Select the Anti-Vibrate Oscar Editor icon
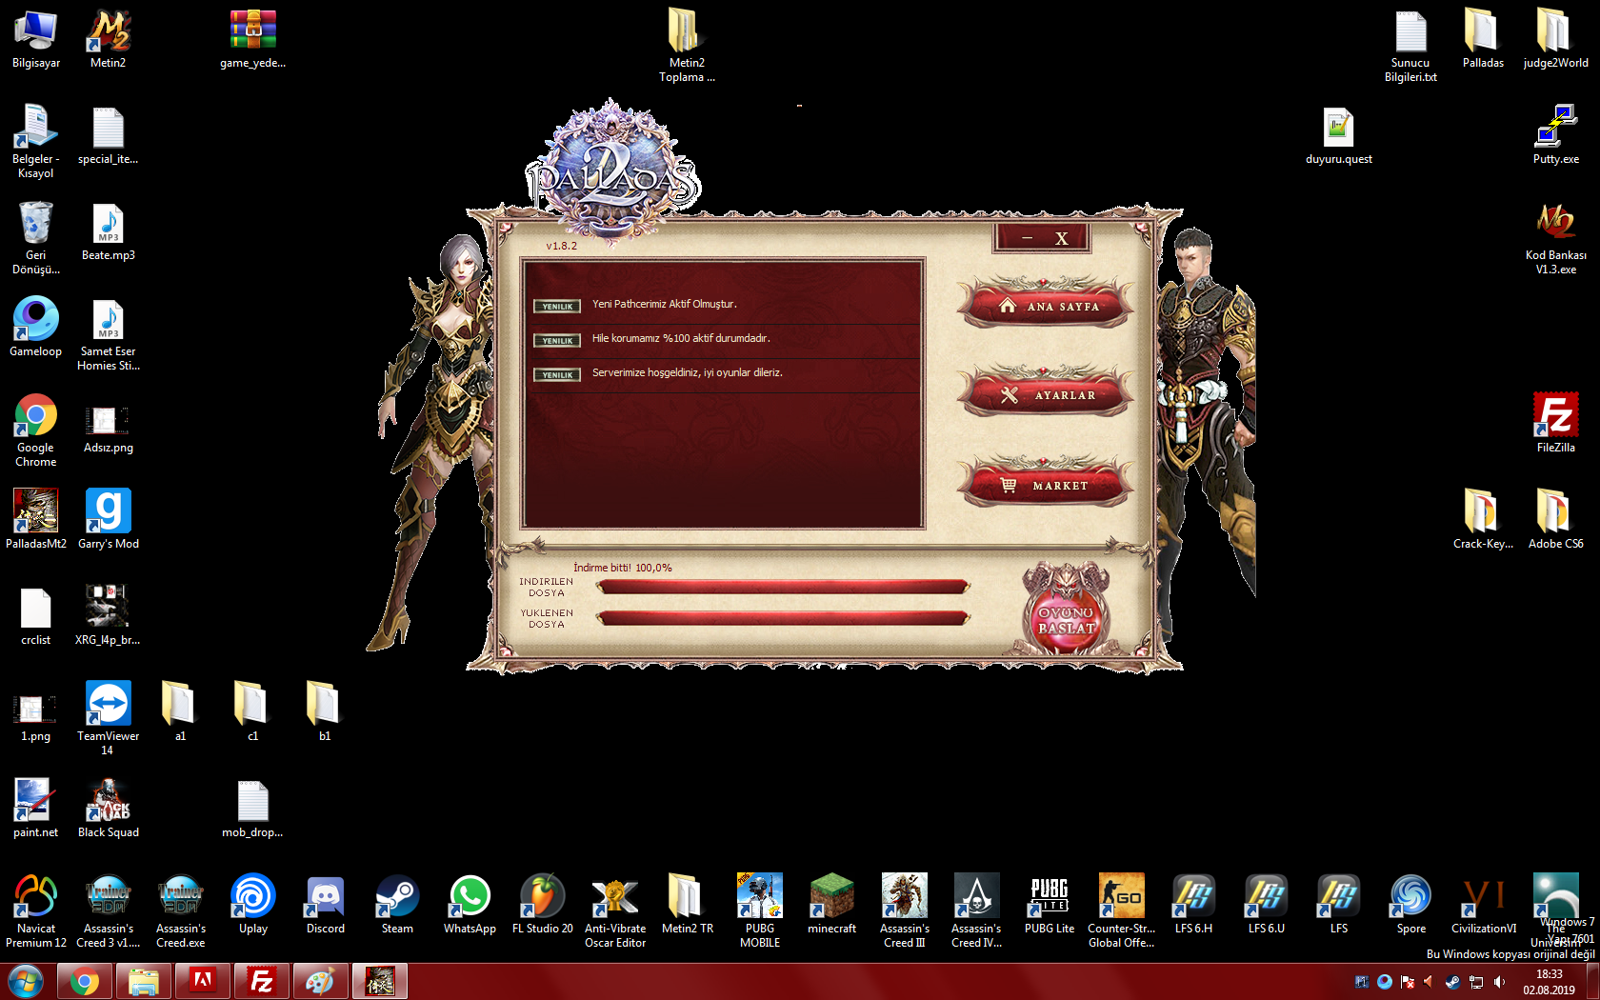 [614, 911]
